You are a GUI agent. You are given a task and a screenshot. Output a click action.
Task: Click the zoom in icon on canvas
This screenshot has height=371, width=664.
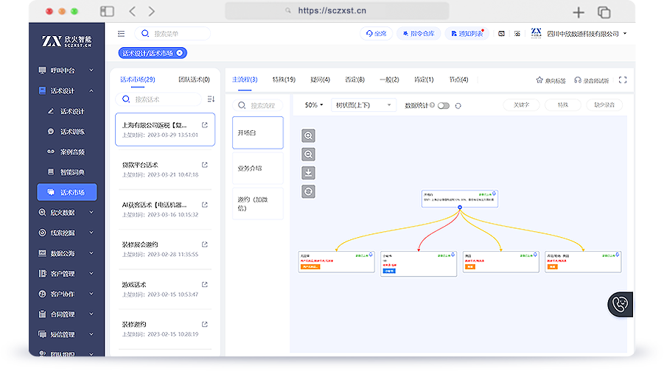[309, 135]
